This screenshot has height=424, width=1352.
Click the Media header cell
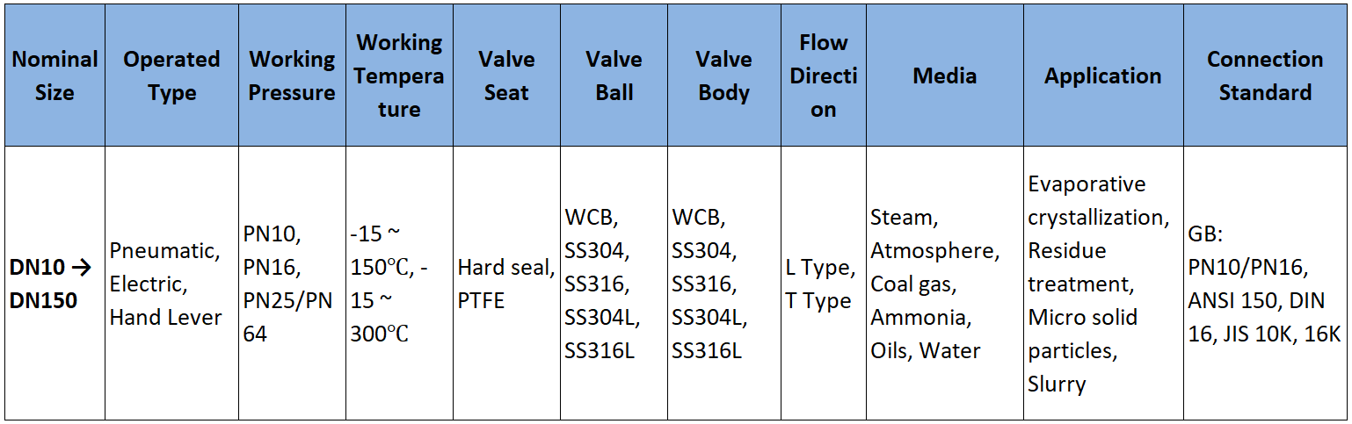click(x=944, y=75)
